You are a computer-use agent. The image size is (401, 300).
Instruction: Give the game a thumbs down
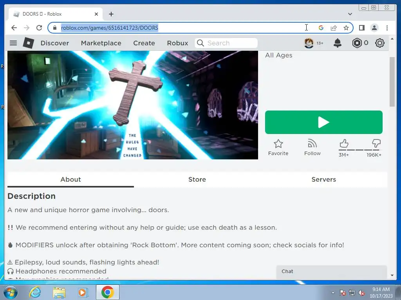pyautogui.click(x=376, y=143)
